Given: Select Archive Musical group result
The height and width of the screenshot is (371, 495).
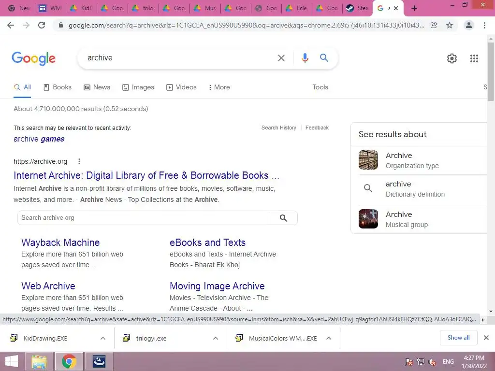Looking at the screenshot, I should (420, 219).
